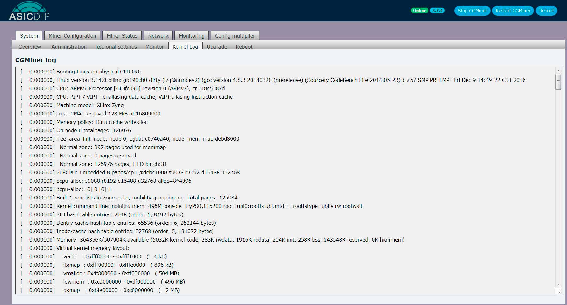This screenshot has width=567, height=305.
Task: Stop CGMiner with the header button
Action: [472, 11]
